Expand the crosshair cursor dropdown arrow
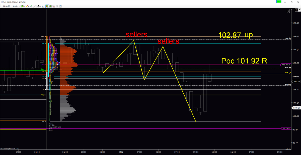Screen dimensions: 301x155 [40, 6]
